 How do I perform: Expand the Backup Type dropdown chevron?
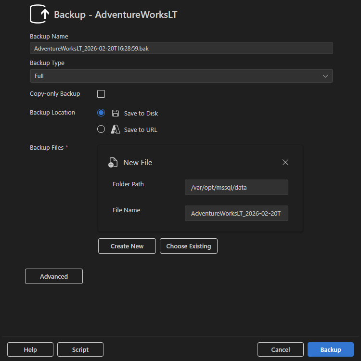[x=325, y=76]
